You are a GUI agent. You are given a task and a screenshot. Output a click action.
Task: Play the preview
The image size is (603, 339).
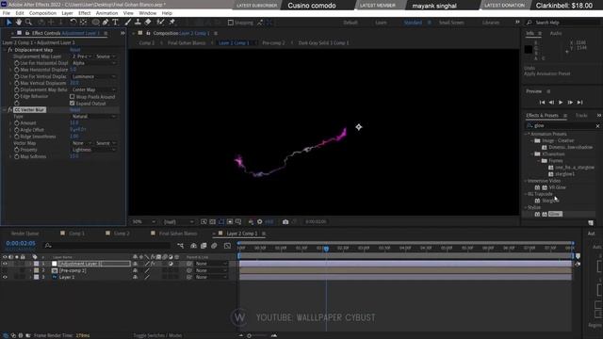click(x=561, y=103)
